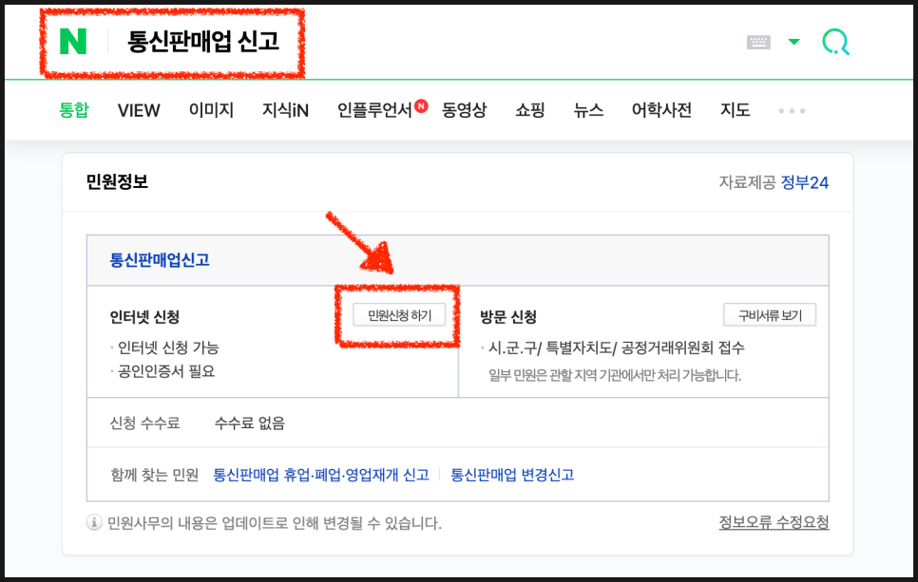Viewport: 918px width, 582px height.
Task: Expand more tabs with the three dots
Action: click(792, 110)
